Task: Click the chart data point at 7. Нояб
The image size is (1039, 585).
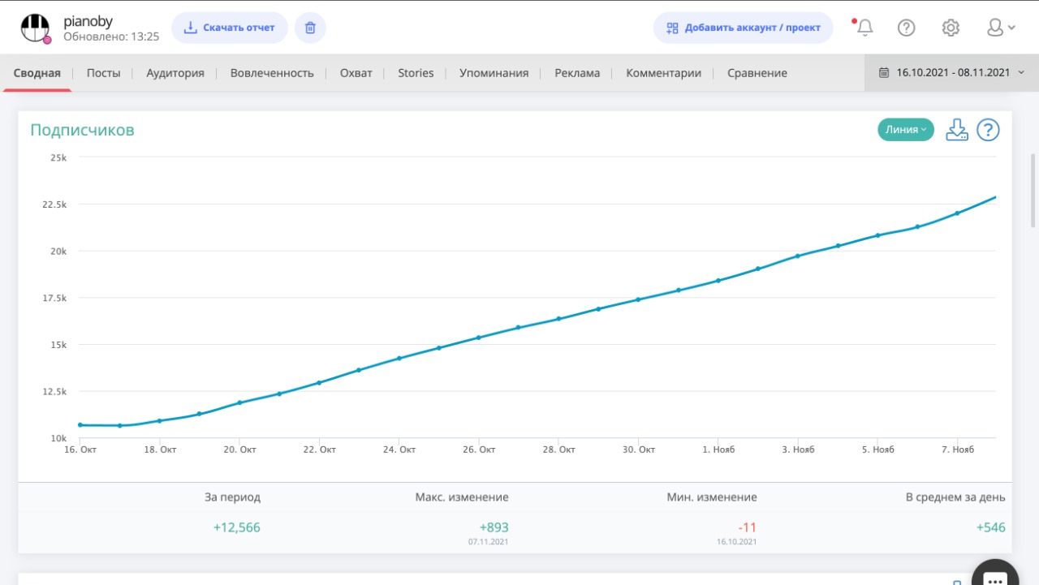Action: click(x=957, y=213)
